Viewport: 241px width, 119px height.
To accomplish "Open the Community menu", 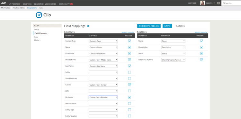I will click(64, 4).
